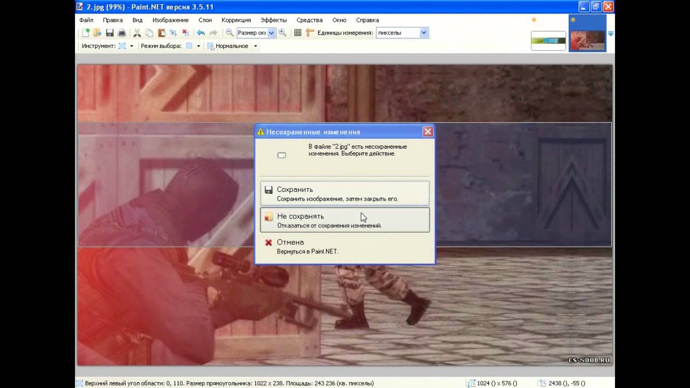690x388 pixels.
Task: Click the Cut scissors icon
Action: click(x=137, y=33)
